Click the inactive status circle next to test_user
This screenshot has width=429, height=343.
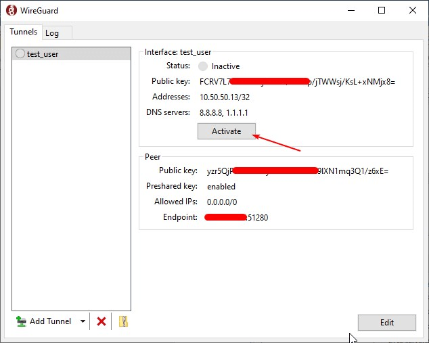[x=20, y=53]
